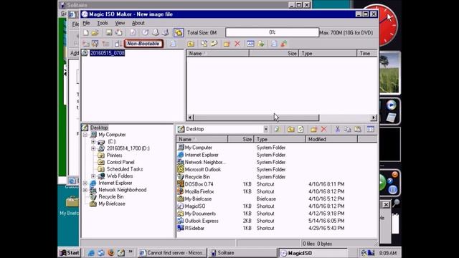This screenshot has width=459, height=258.
Task: Click the Save floppy disk icon
Action: pos(109,32)
